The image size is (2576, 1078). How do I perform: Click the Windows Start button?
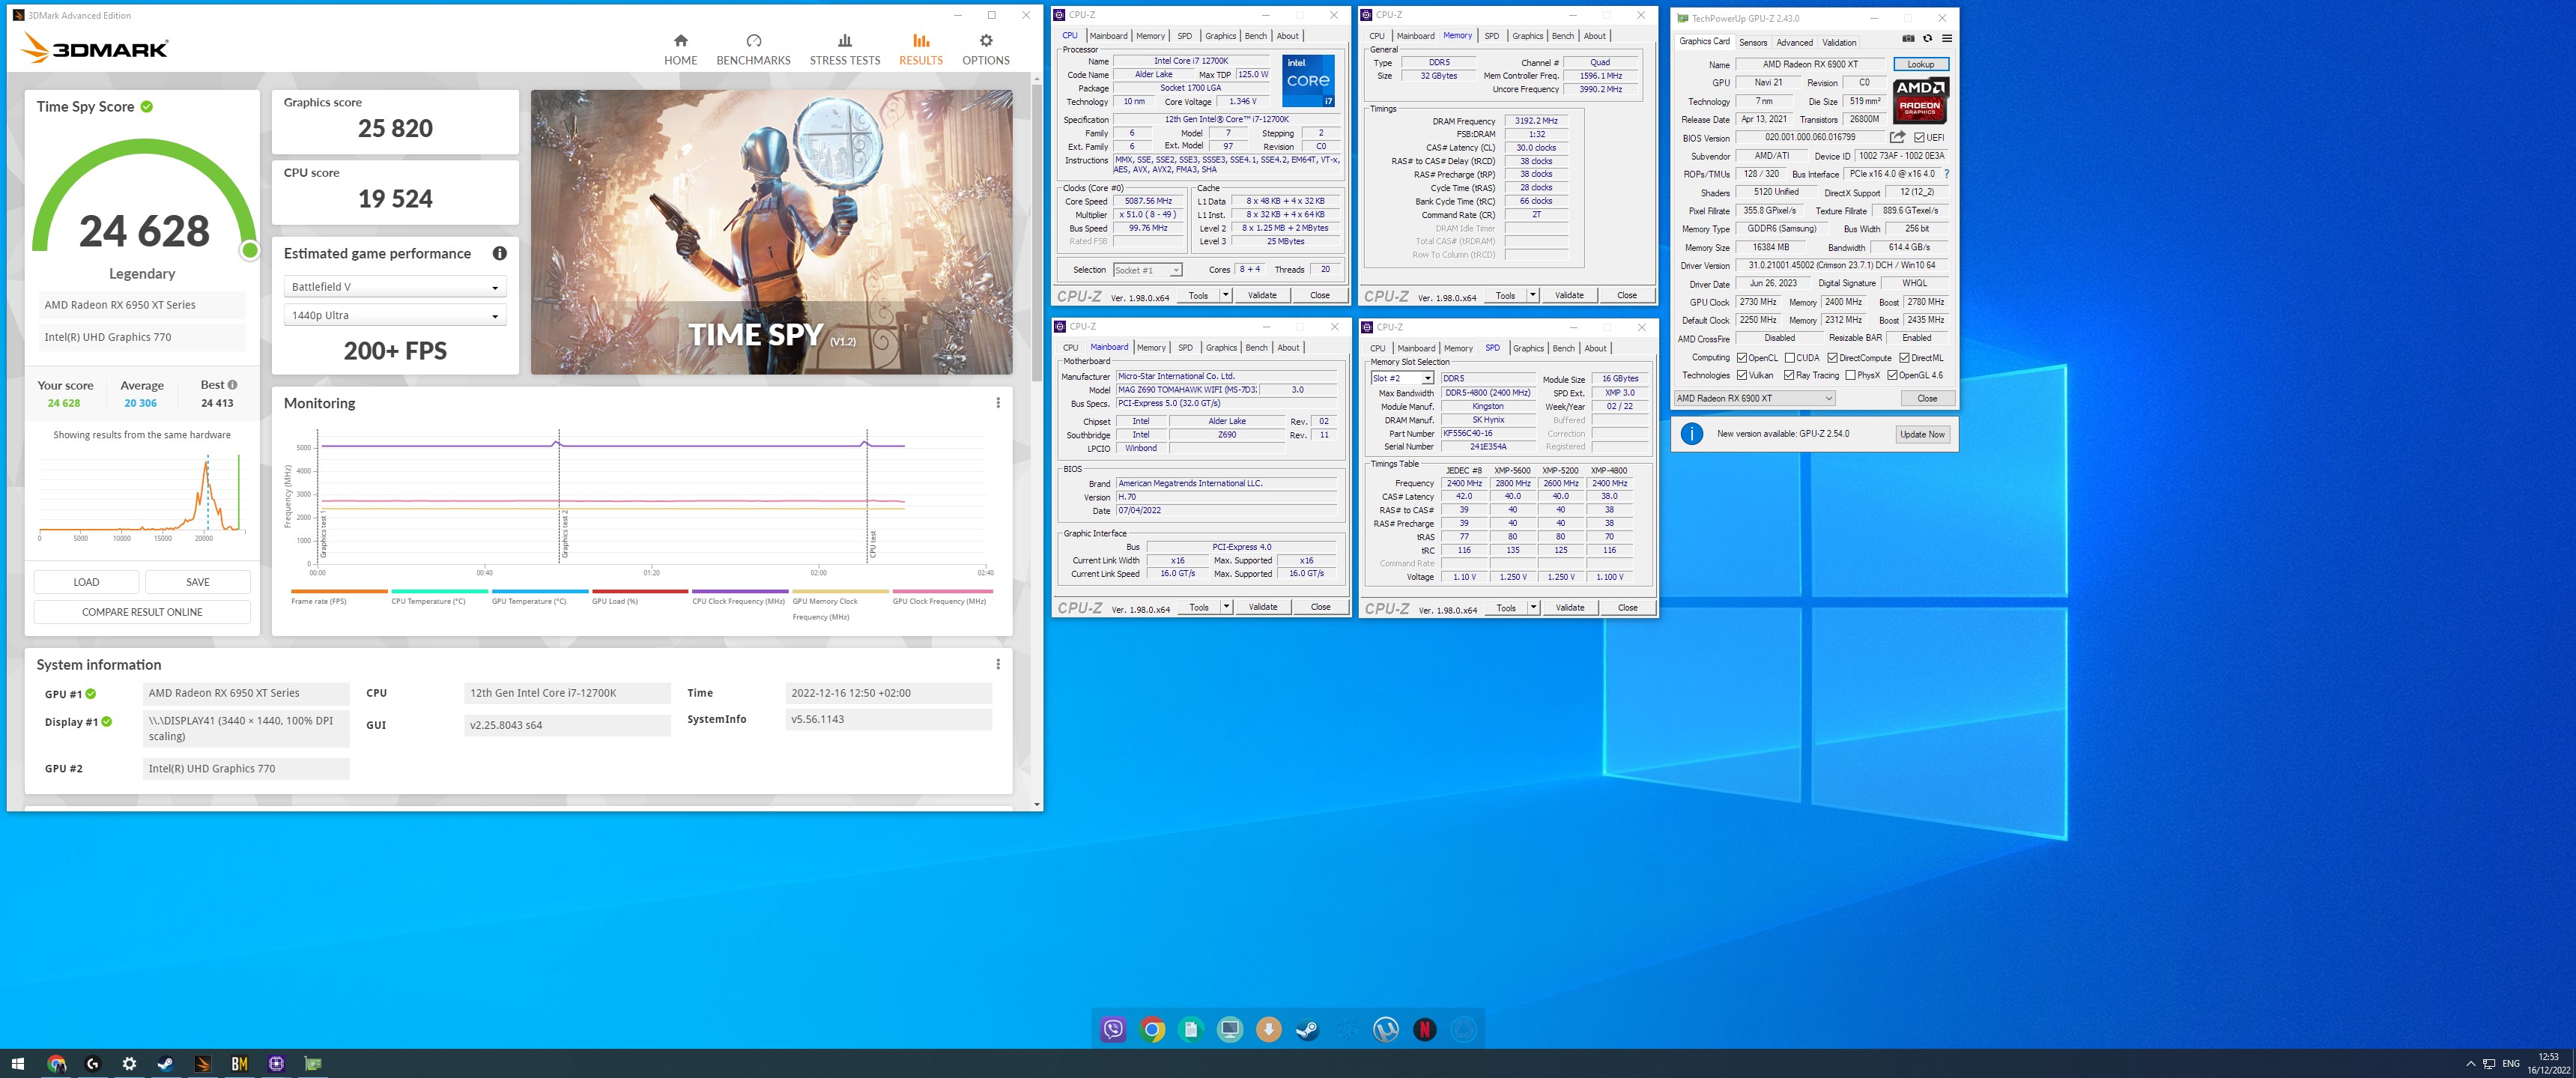pos(17,1064)
